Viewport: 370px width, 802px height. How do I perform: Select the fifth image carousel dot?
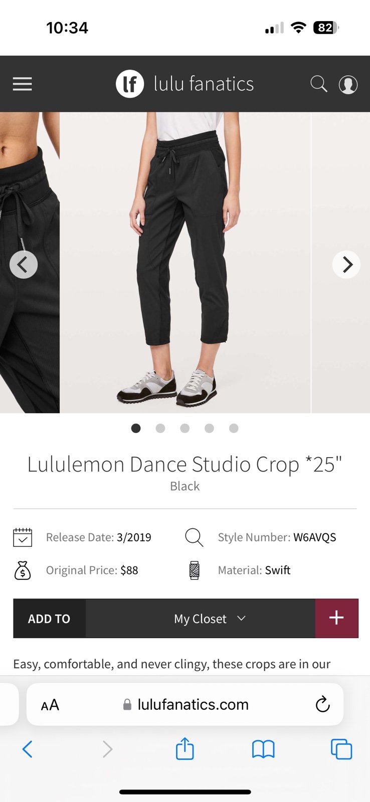(234, 428)
